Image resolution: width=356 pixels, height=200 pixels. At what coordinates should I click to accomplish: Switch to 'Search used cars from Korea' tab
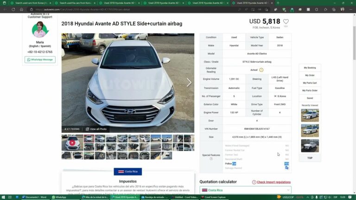31,3
